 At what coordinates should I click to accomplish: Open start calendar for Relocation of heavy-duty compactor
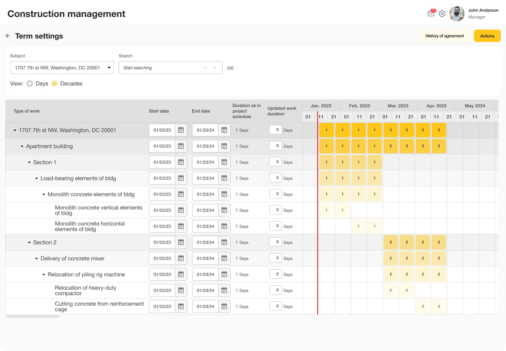181,291
